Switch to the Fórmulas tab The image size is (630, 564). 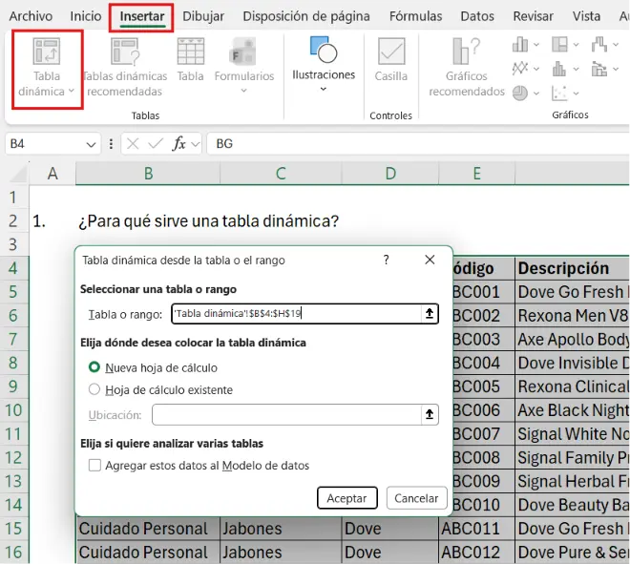pyautogui.click(x=415, y=16)
